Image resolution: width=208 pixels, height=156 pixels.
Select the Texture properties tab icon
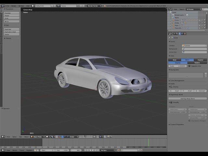[x=185, y=34]
